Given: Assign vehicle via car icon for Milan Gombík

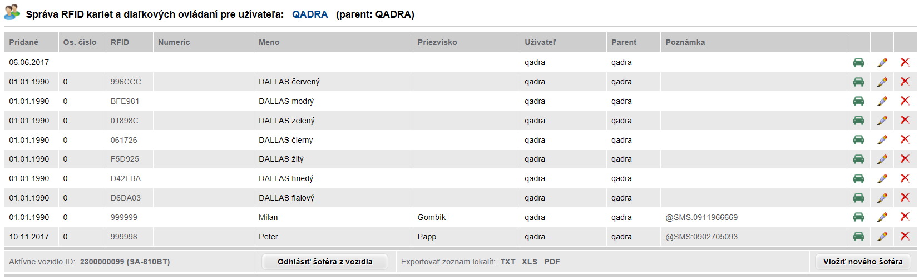Looking at the screenshot, I should pyautogui.click(x=858, y=217).
